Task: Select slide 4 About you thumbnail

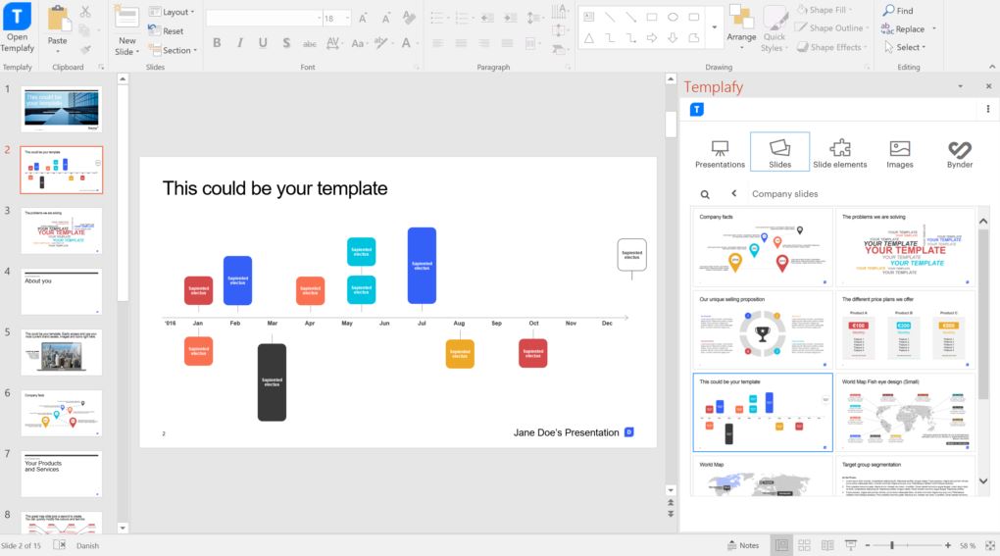Action: [61, 291]
